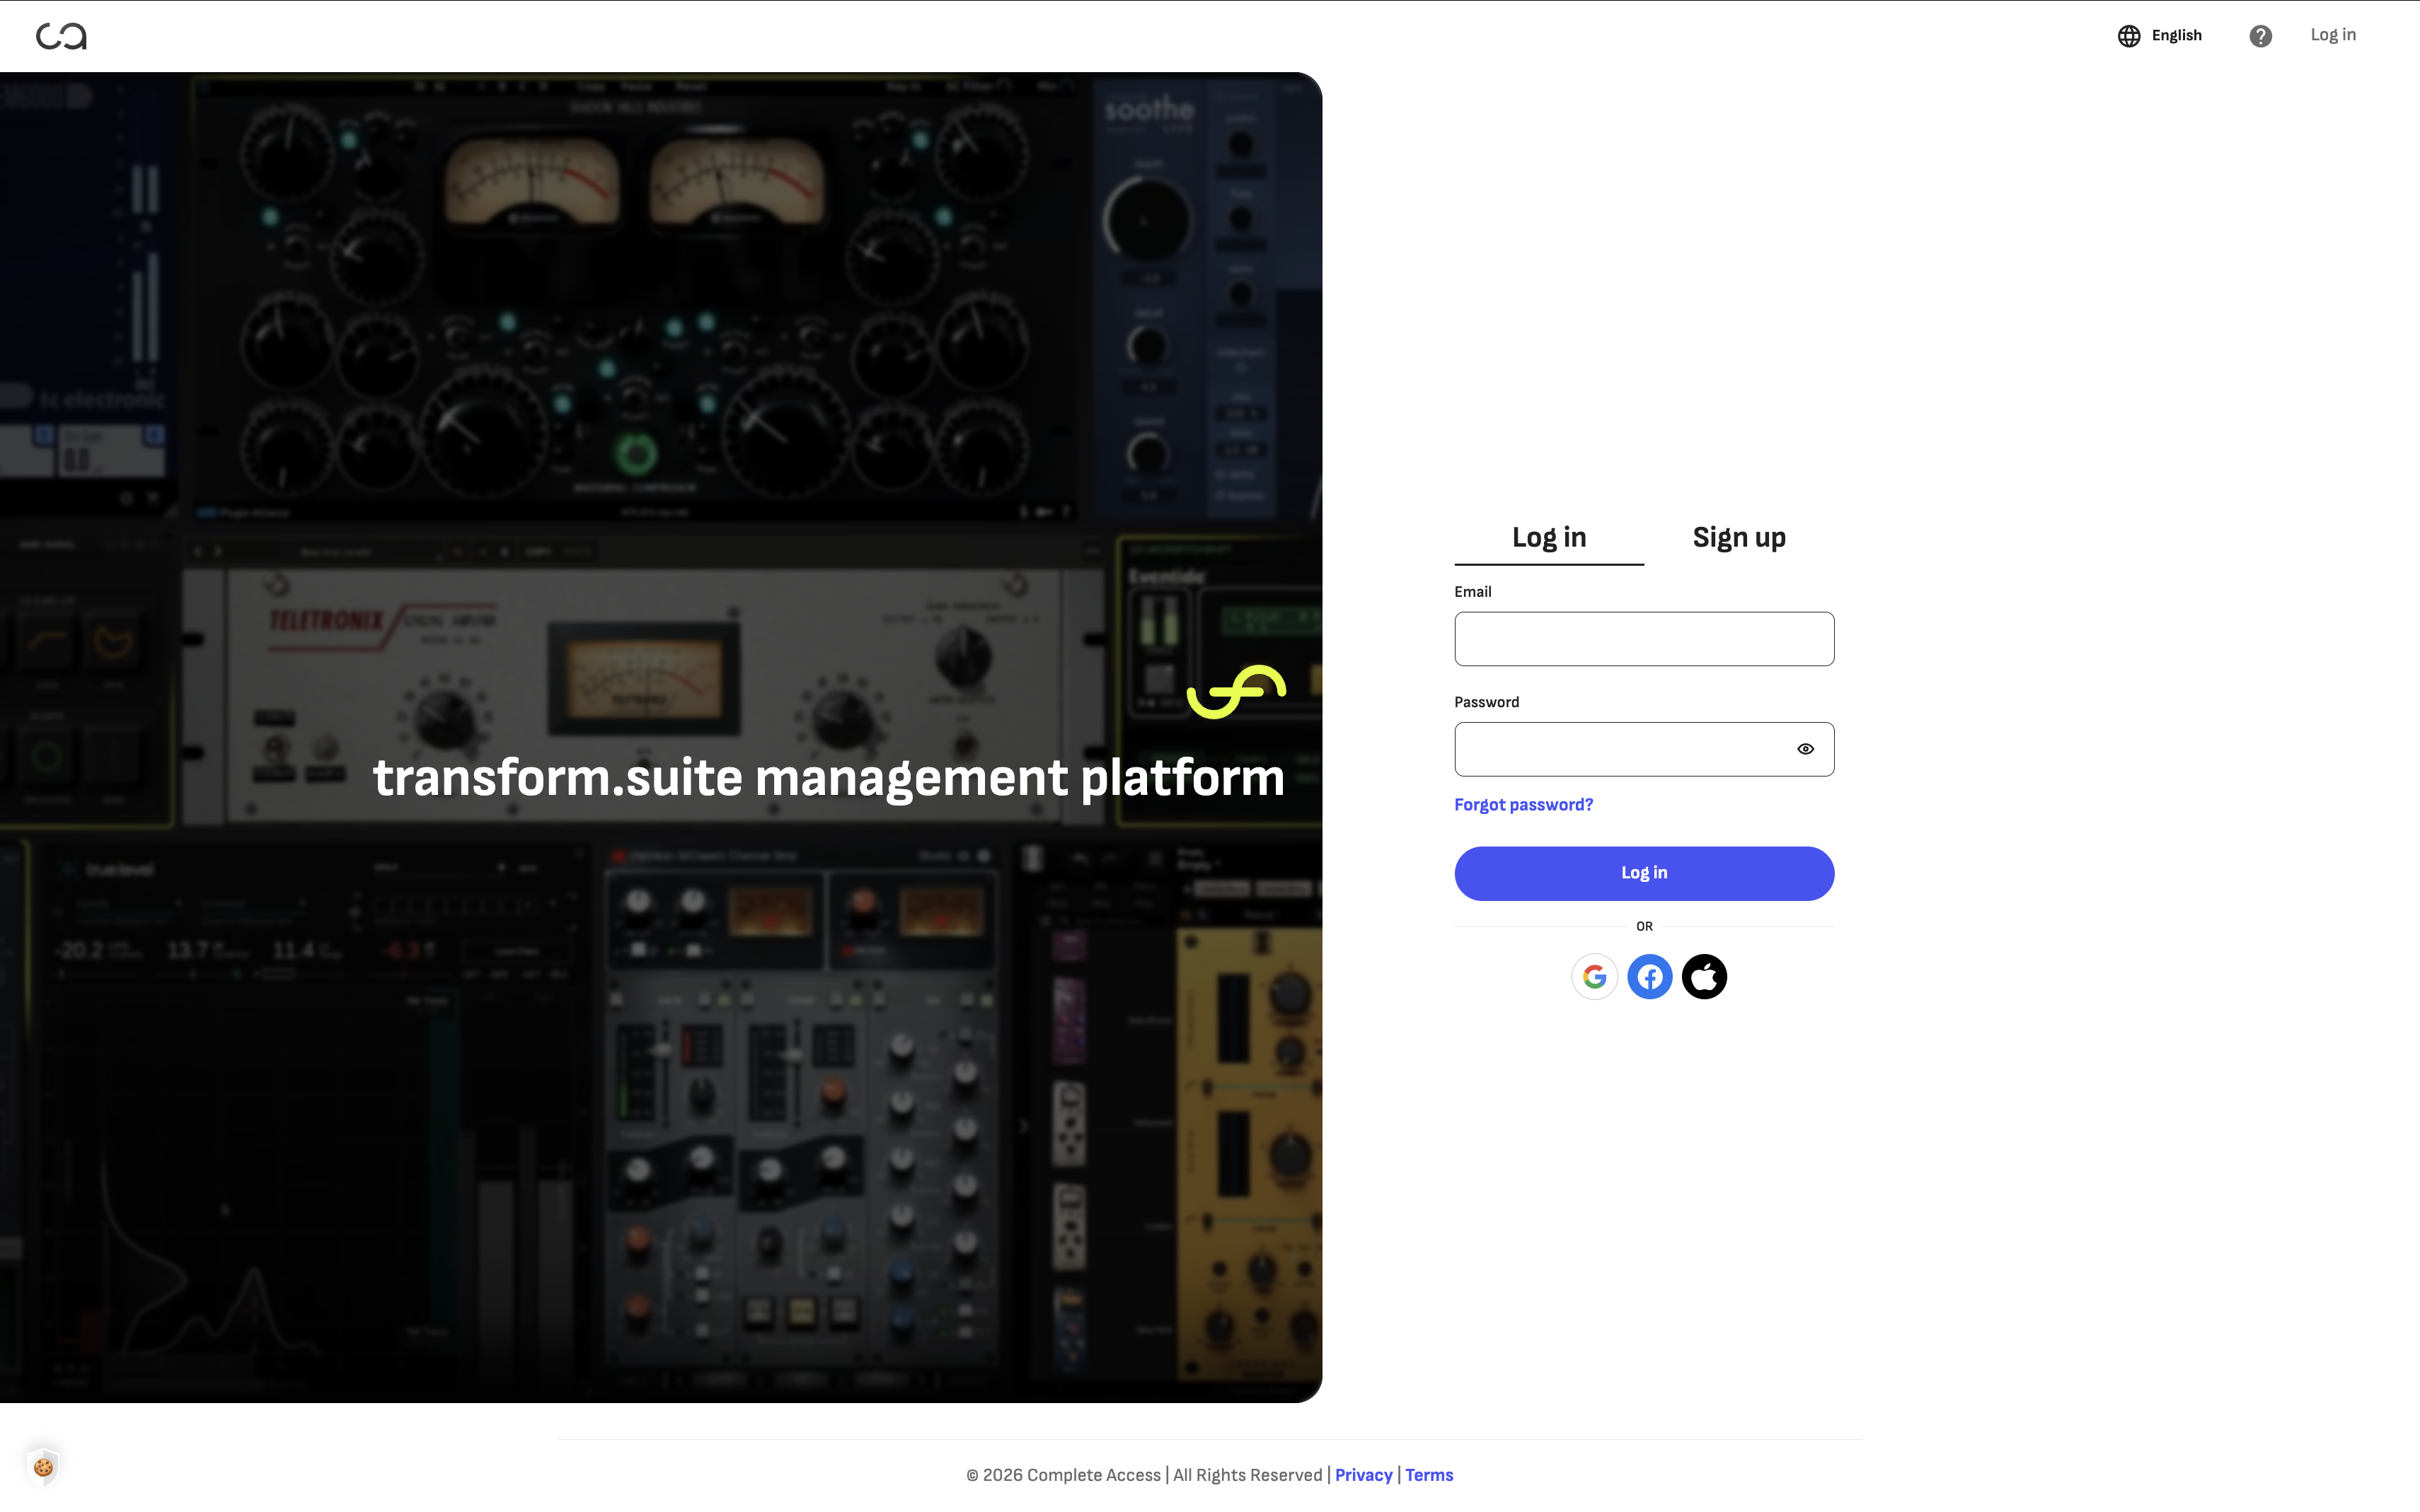
Task: Open the cookie preferences icon
Action: point(43,1467)
